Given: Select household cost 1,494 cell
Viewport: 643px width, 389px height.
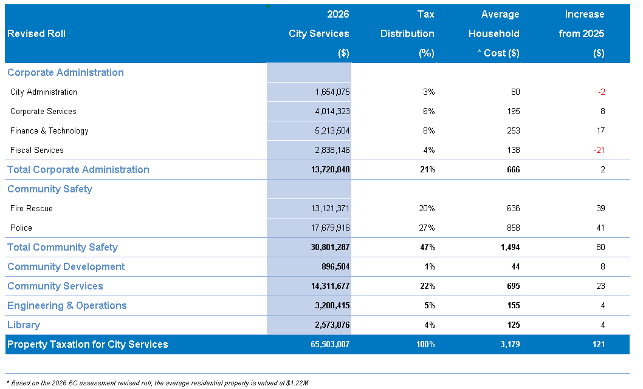Looking at the screenshot, I should 510,248.
